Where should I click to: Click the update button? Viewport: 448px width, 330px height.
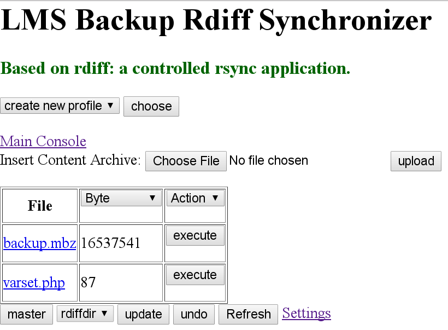coord(144,314)
